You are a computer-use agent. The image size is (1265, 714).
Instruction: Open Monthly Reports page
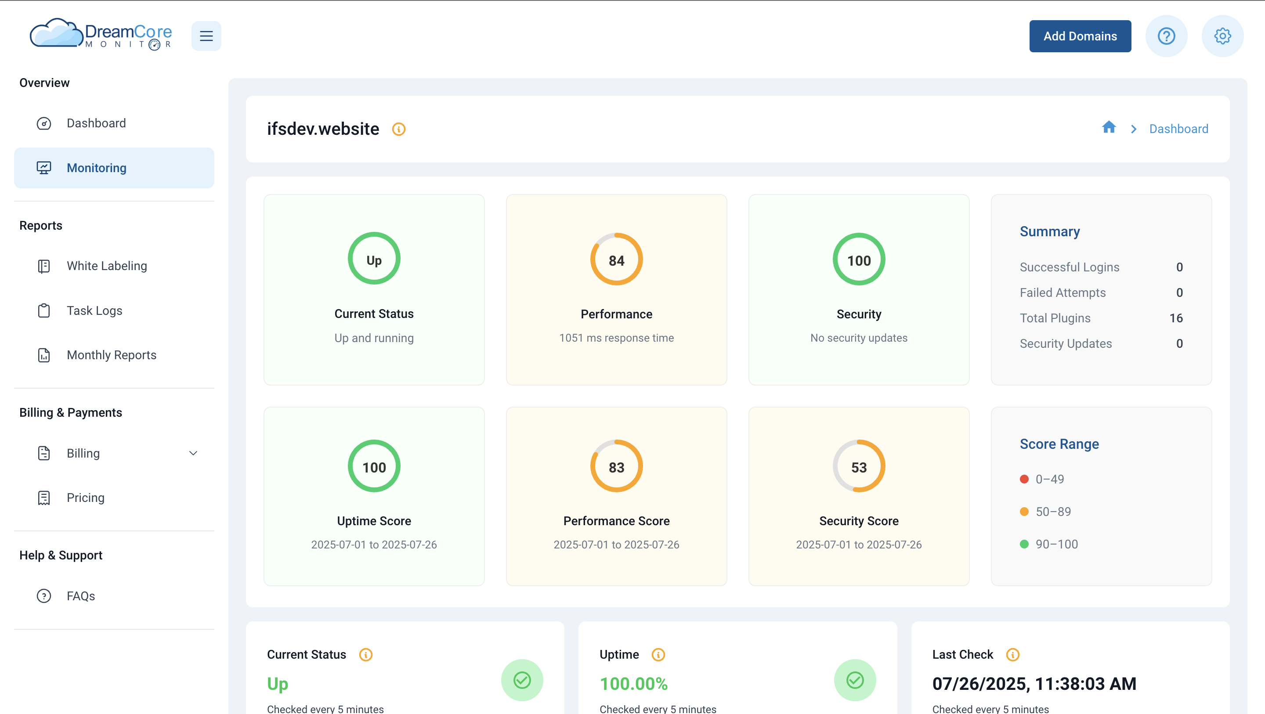point(114,355)
